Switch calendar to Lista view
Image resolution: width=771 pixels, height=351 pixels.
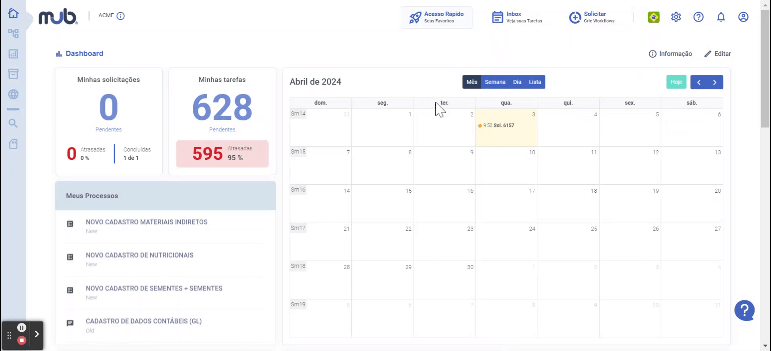(x=535, y=82)
